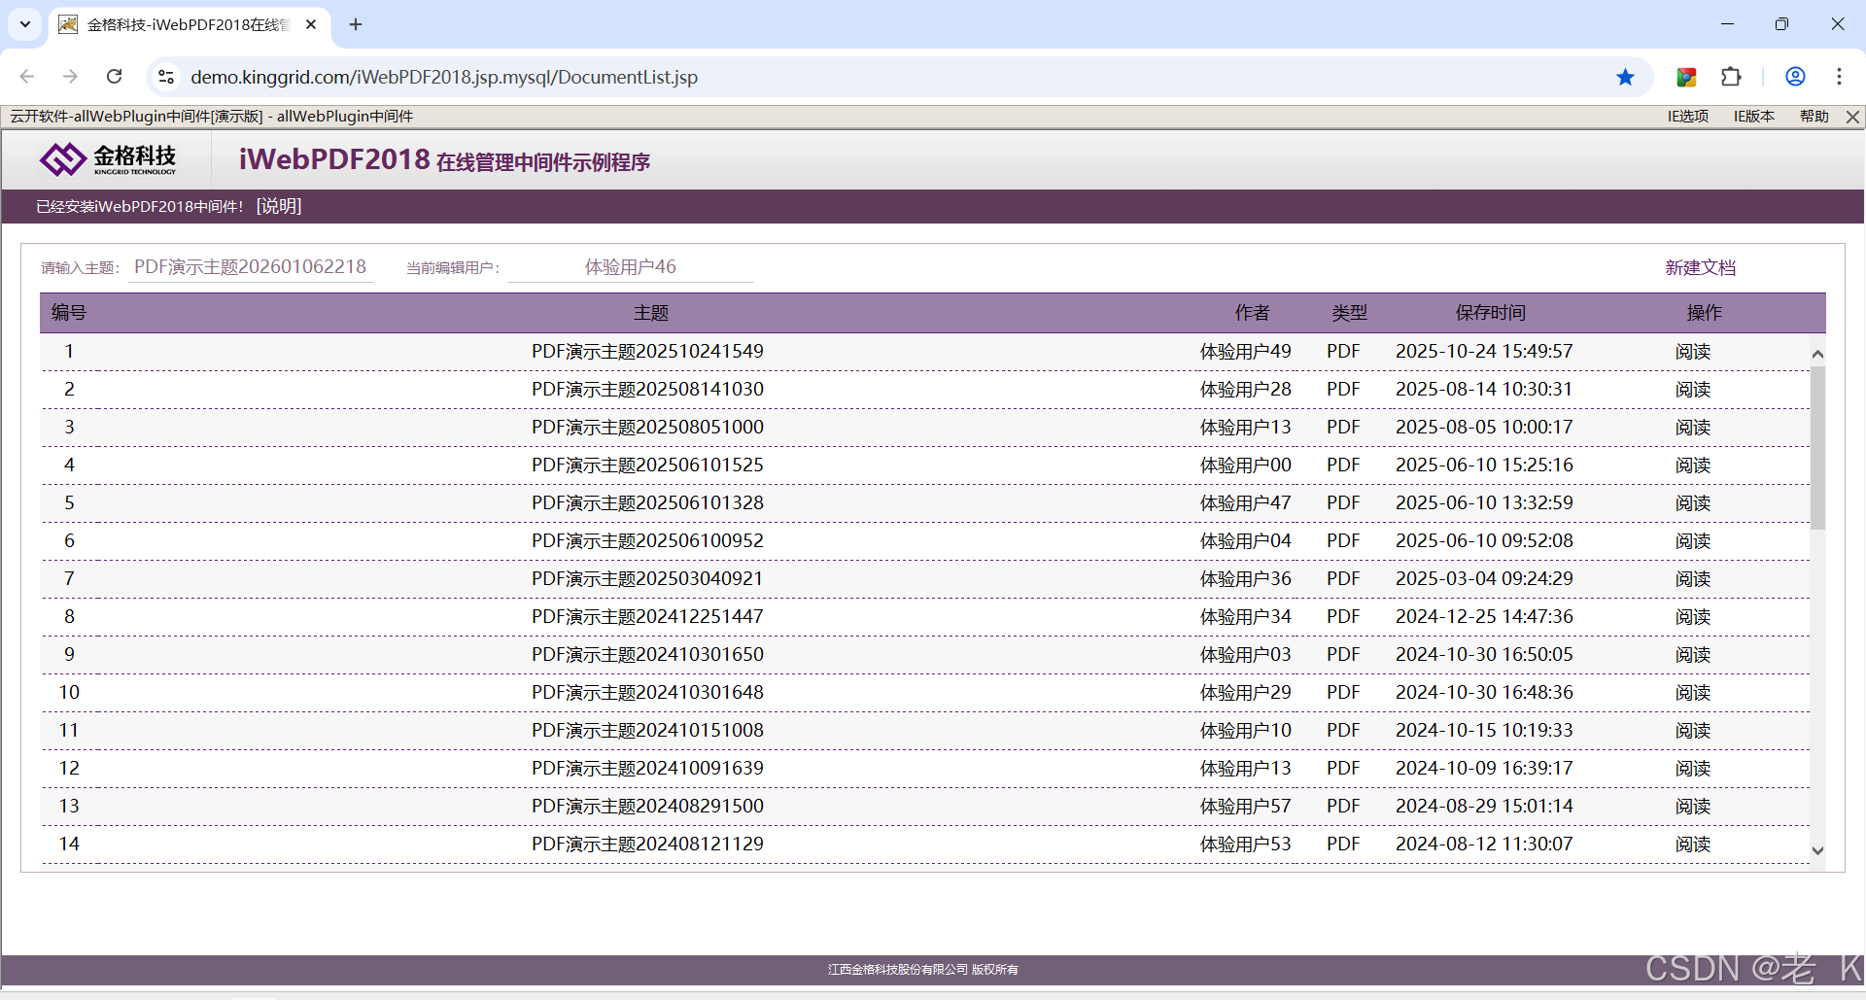Click the 金格科技 logo
Screen dimensions: 1866x1000
pos(108,159)
